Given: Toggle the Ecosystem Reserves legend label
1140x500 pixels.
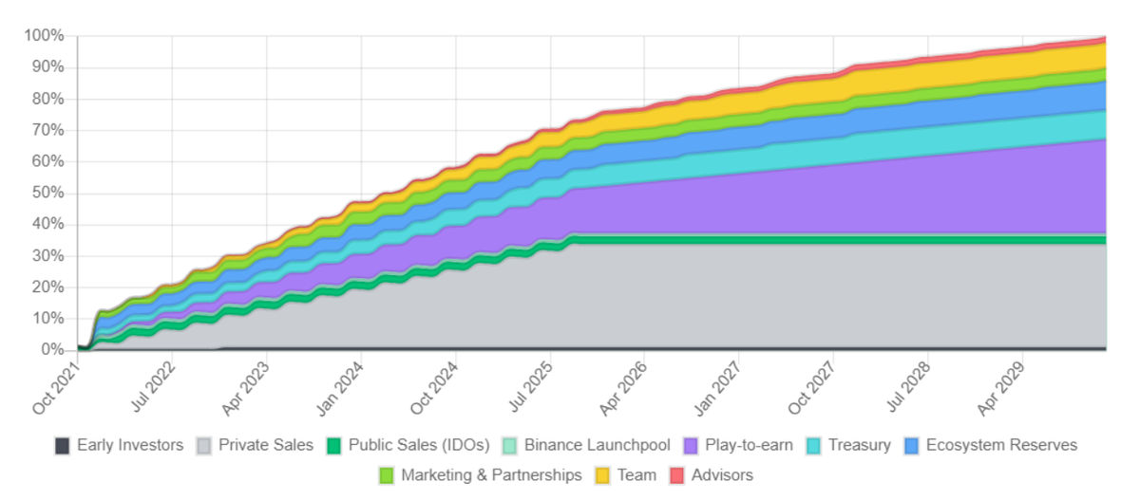Looking at the screenshot, I should (1001, 445).
